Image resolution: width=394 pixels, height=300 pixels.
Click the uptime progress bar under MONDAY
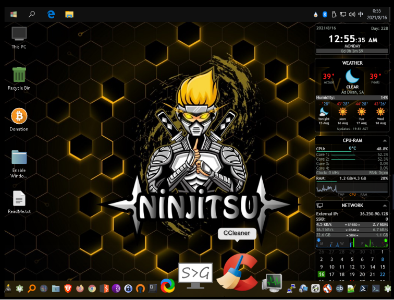click(x=352, y=51)
